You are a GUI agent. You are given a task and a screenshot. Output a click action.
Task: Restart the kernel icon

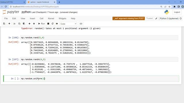point(53,24)
